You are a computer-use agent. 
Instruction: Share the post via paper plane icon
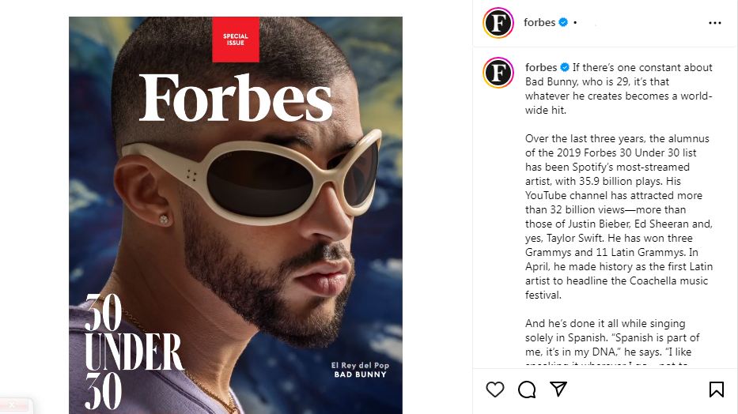558,390
